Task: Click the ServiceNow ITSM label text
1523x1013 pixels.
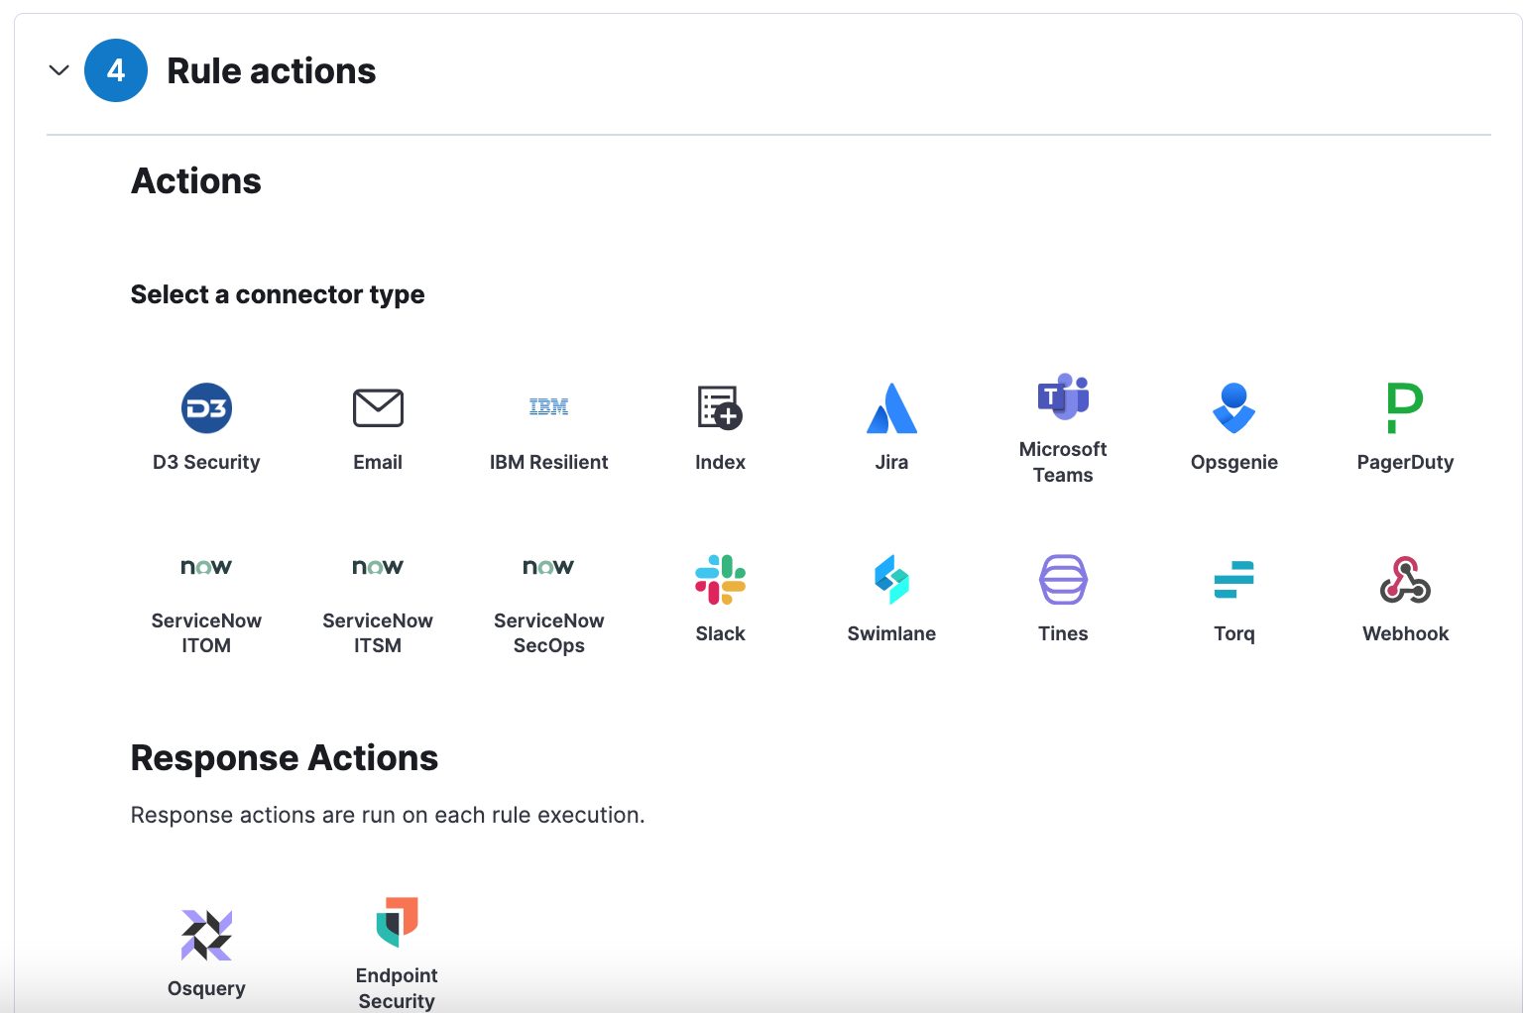Action: (x=378, y=632)
